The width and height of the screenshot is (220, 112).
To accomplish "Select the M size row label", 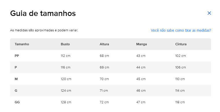I will point(16,79).
